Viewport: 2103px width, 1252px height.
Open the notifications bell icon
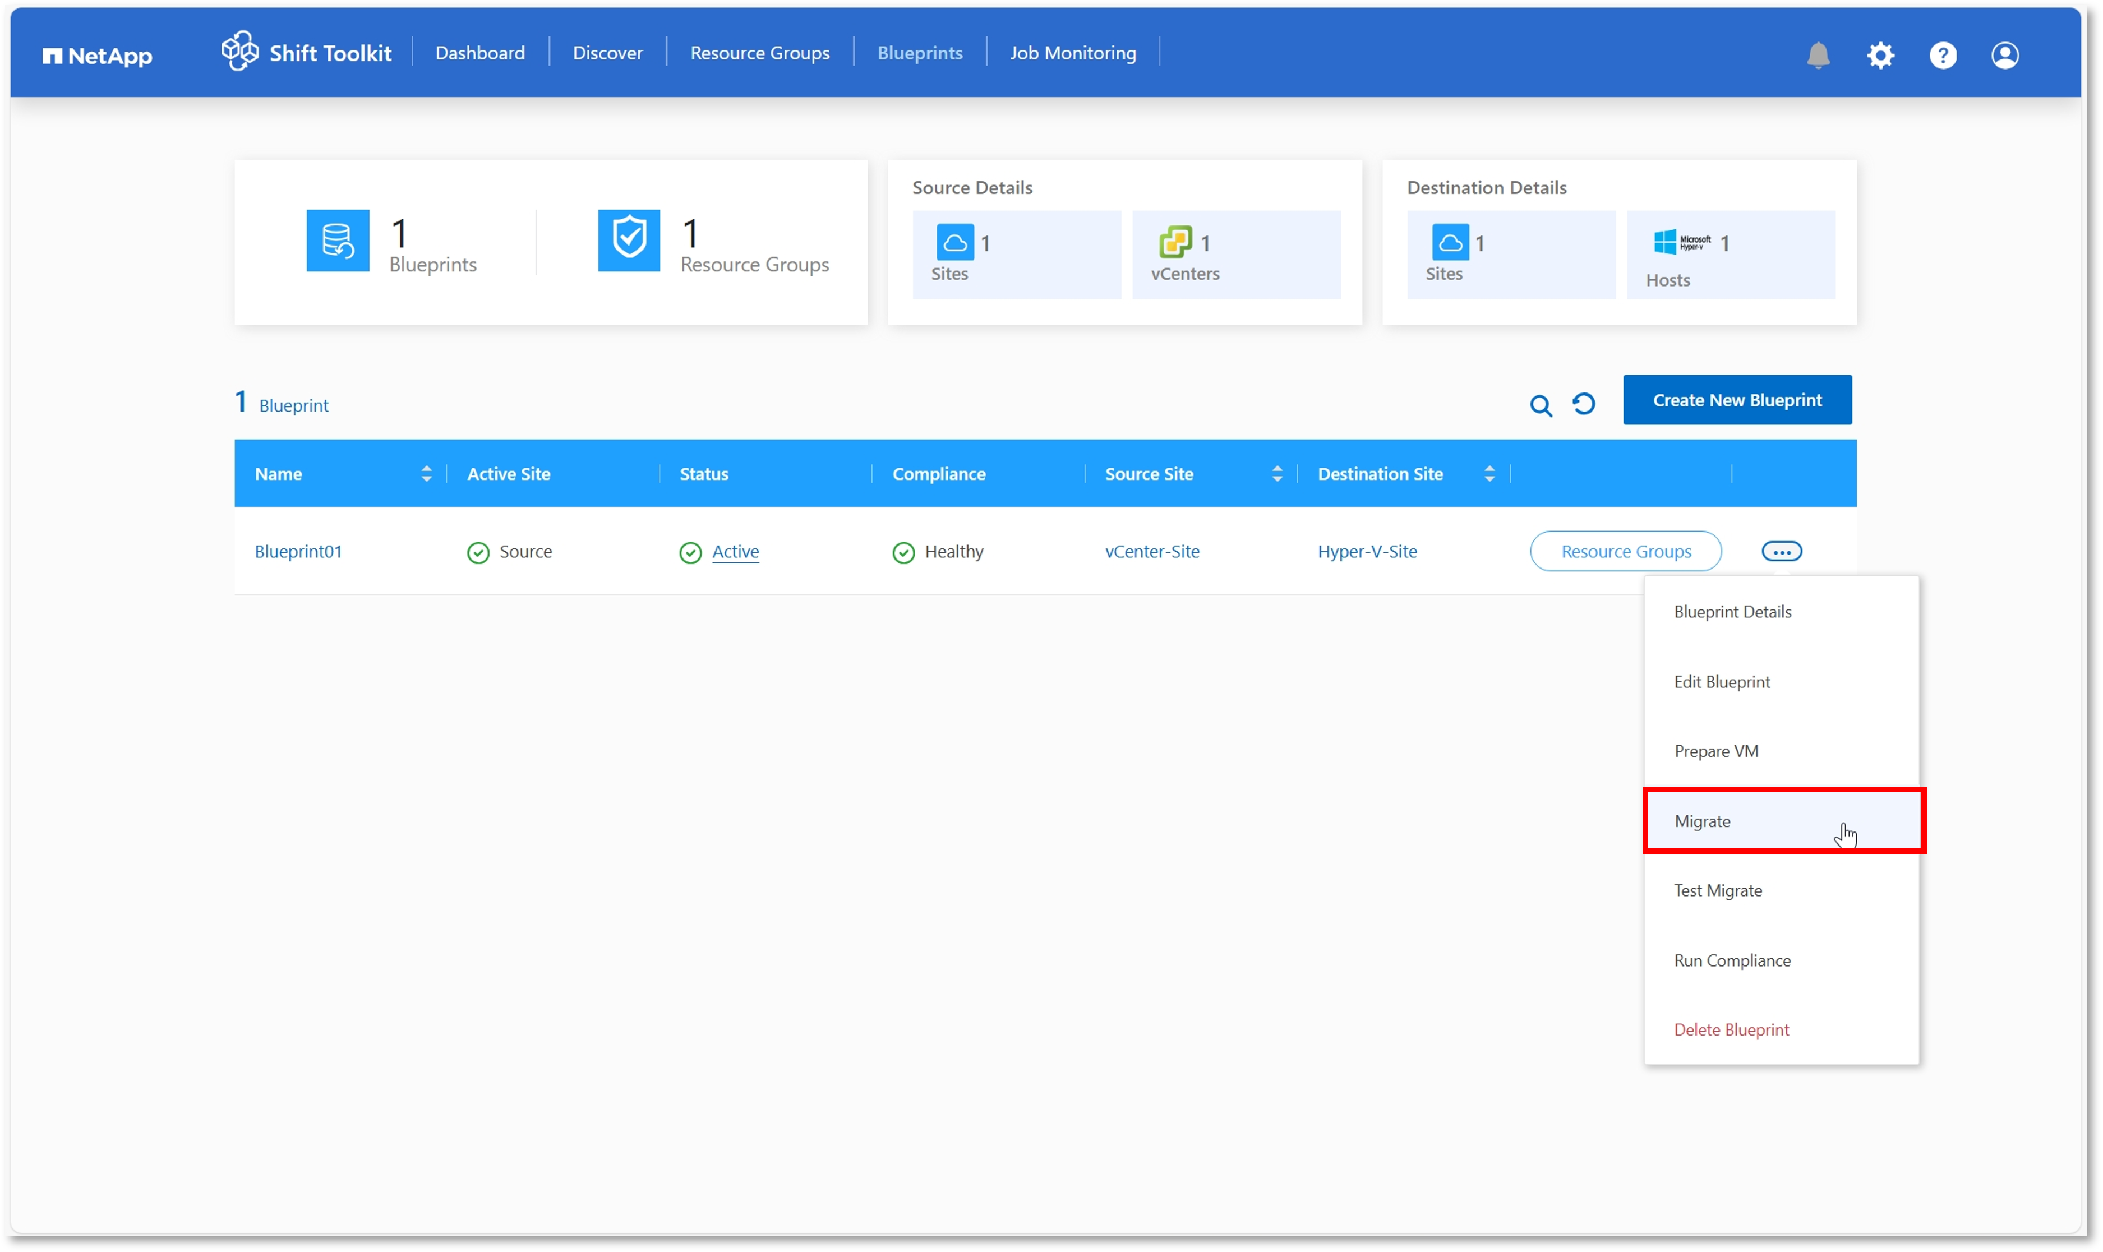1817,55
